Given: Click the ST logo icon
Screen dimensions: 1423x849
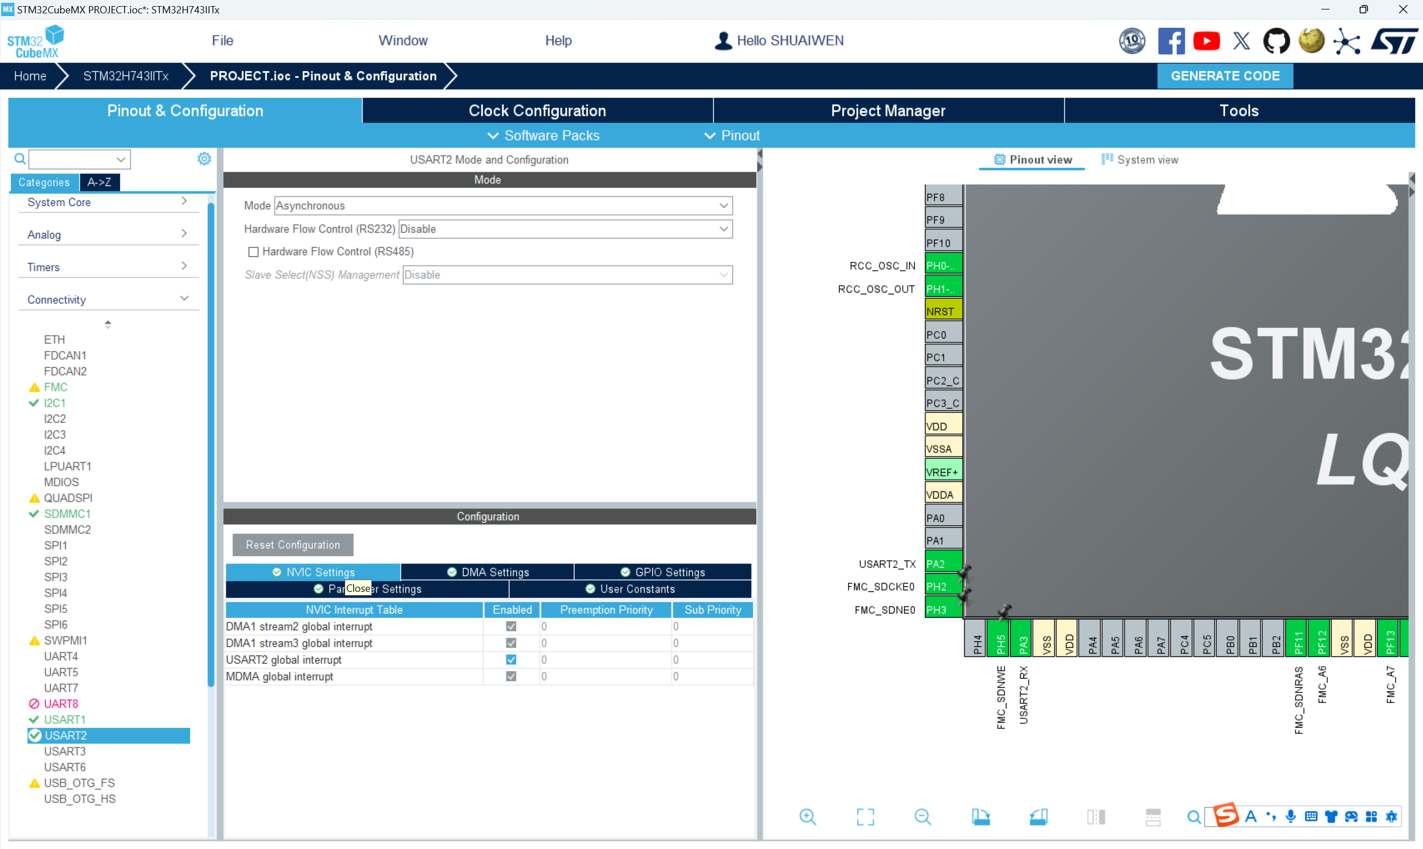Looking at the screenshot, I should (x=1394, y=41).
